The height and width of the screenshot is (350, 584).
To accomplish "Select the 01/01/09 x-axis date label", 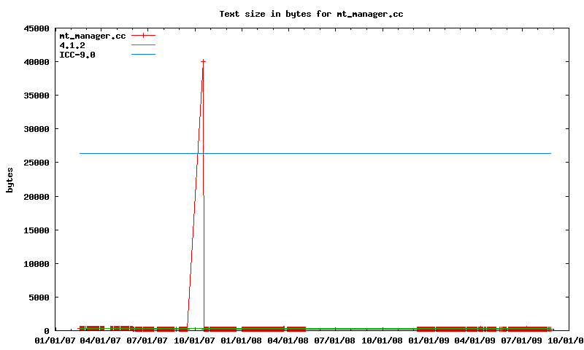I will [x=429, y=340].
